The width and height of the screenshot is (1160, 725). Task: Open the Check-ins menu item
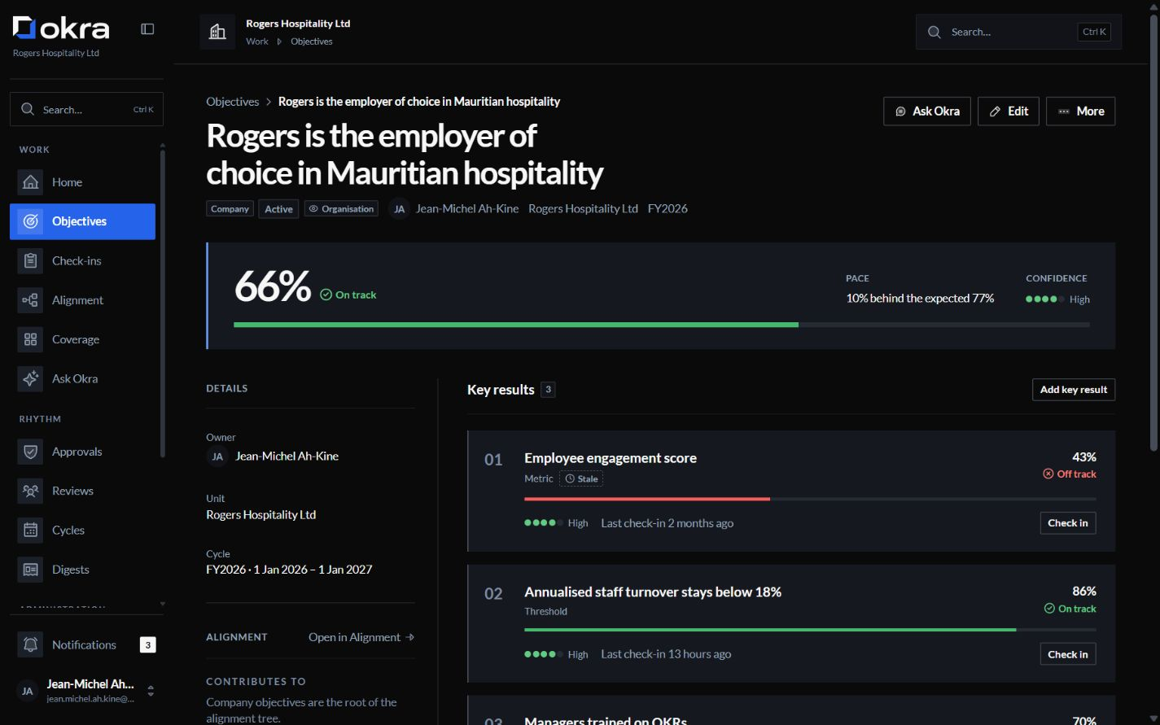(x=82, y=260)
